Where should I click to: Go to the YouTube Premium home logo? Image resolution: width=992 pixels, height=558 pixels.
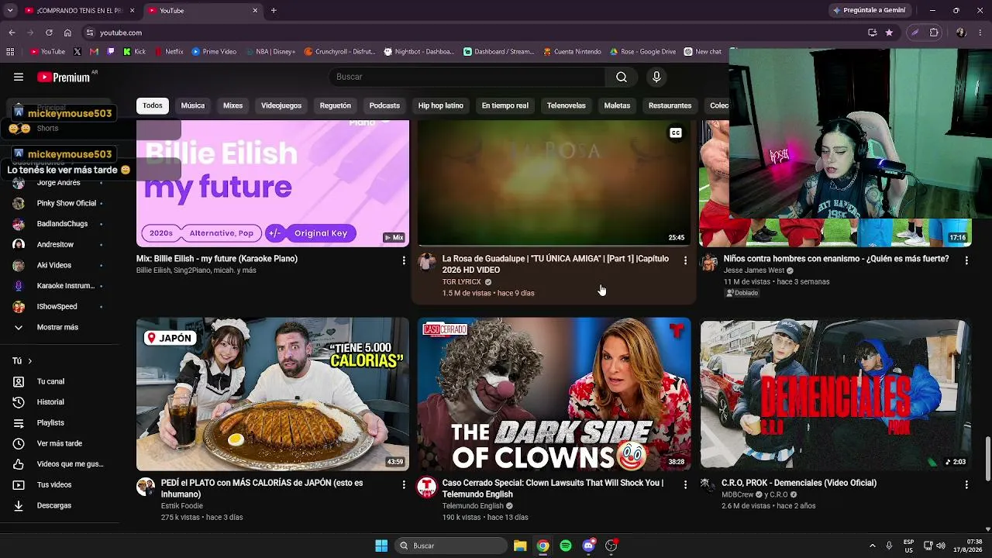[64, 77]
